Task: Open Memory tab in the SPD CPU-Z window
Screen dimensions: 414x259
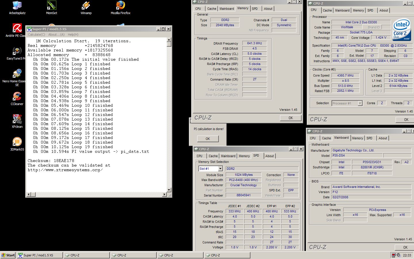Action: click(x=244, y=156)
